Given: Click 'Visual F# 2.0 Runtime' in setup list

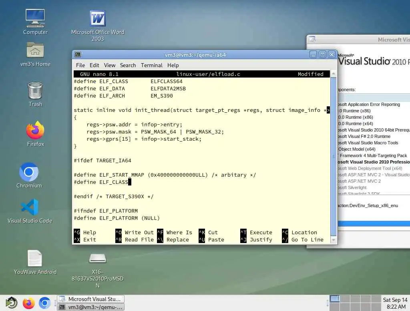Looking at the screenshot, I should [364, 136].
